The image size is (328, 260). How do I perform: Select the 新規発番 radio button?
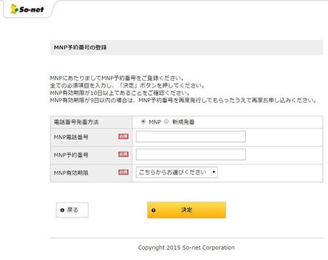166,121
